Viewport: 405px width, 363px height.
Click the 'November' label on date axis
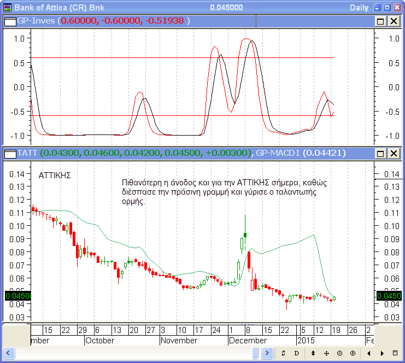[179, 341]
